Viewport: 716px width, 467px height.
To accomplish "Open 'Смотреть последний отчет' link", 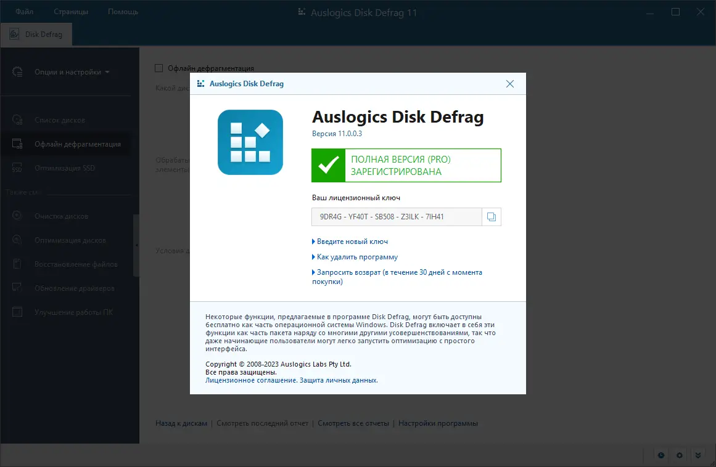I will pyautogui.click(x=263, y=423).
